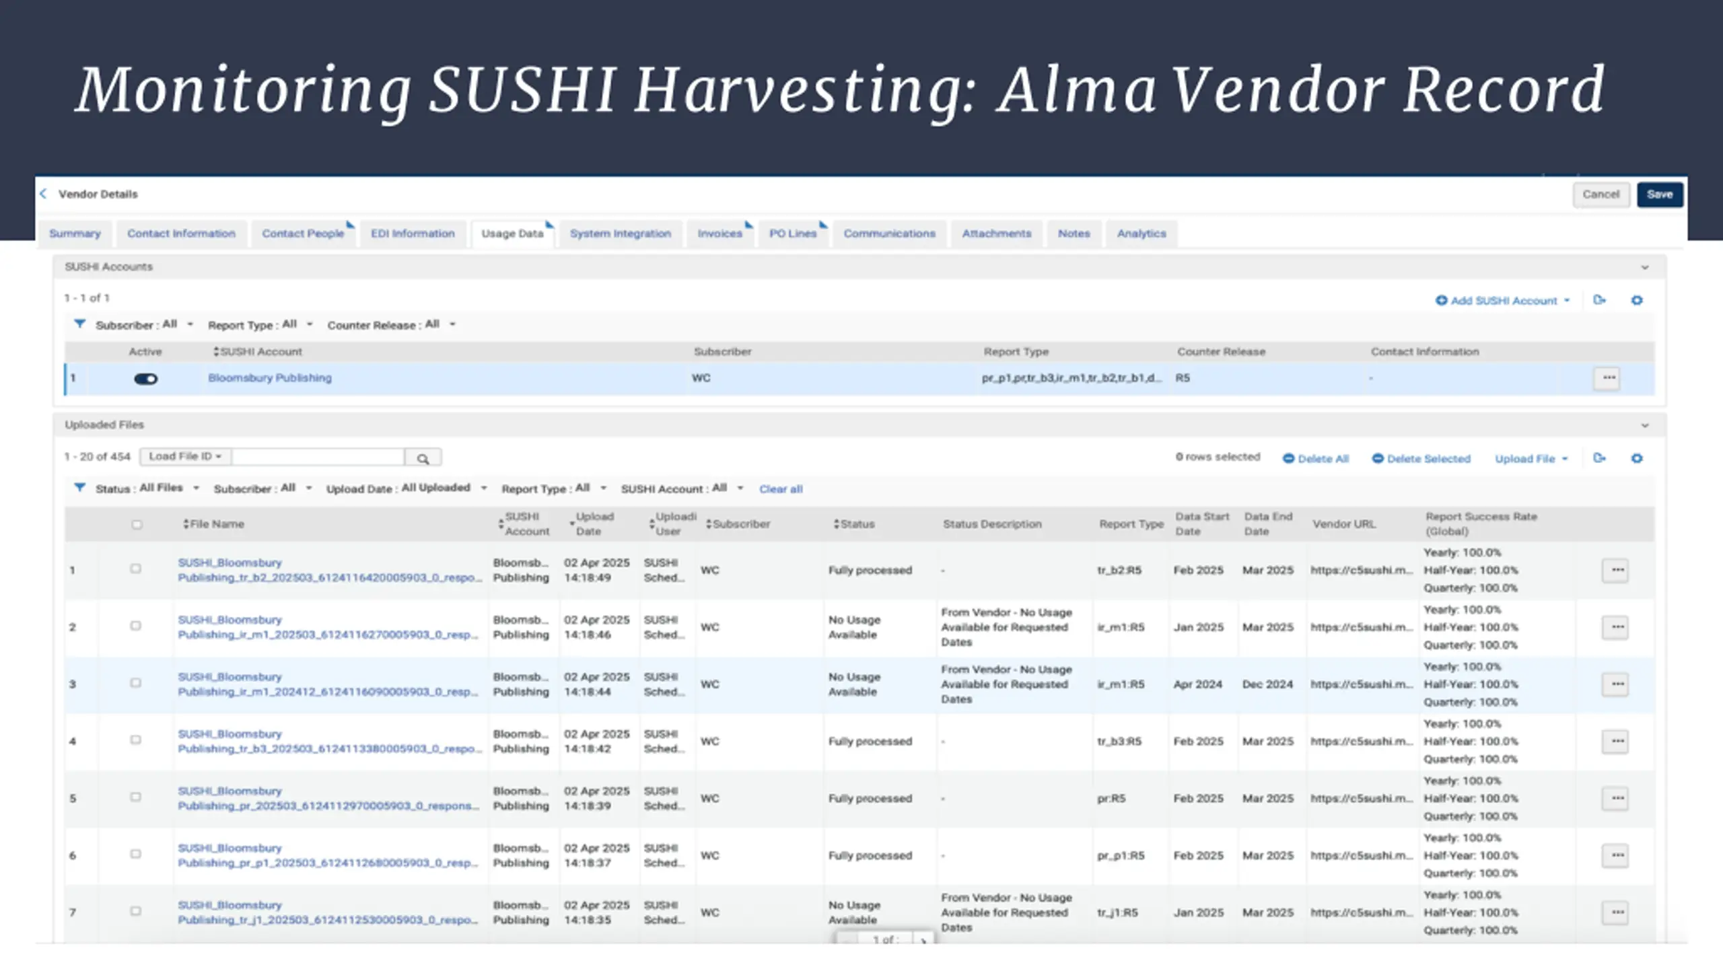
Task: Open Upload Date filter dropdown
Action: pyautogui.click(x=407, y=488)
